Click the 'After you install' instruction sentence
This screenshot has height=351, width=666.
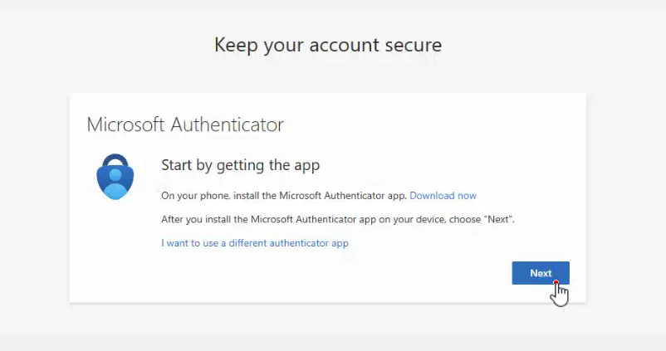click(338, 219)
